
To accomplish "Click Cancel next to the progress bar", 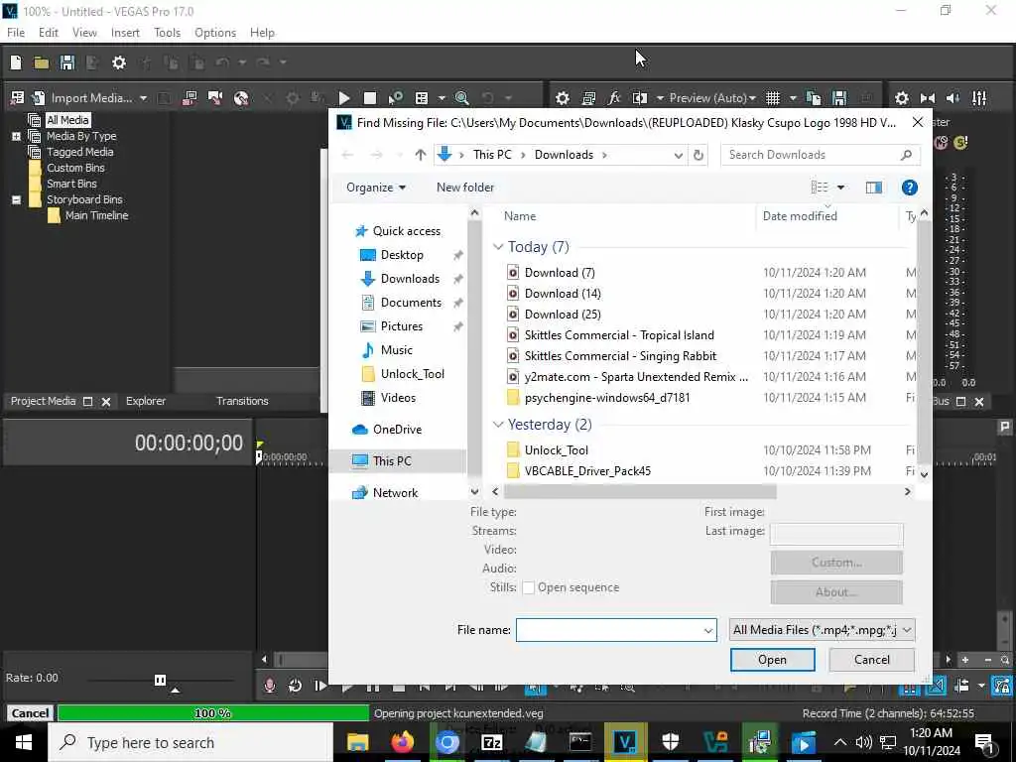I will [30, 713].
